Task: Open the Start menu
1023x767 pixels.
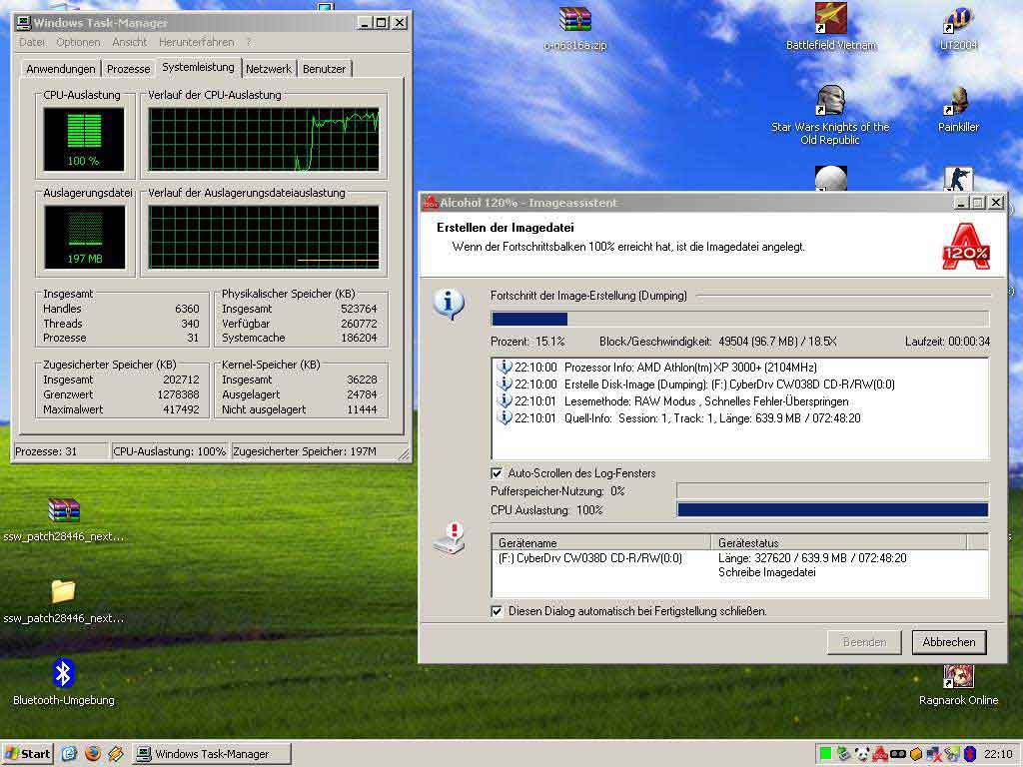Action: (x=27, y=753)
